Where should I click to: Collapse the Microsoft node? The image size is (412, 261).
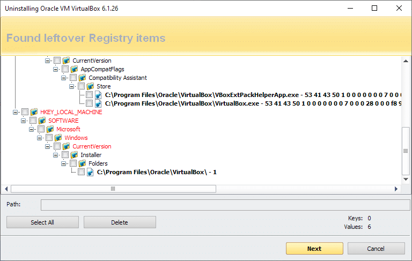pyautogui.click(x=31, y=129)
